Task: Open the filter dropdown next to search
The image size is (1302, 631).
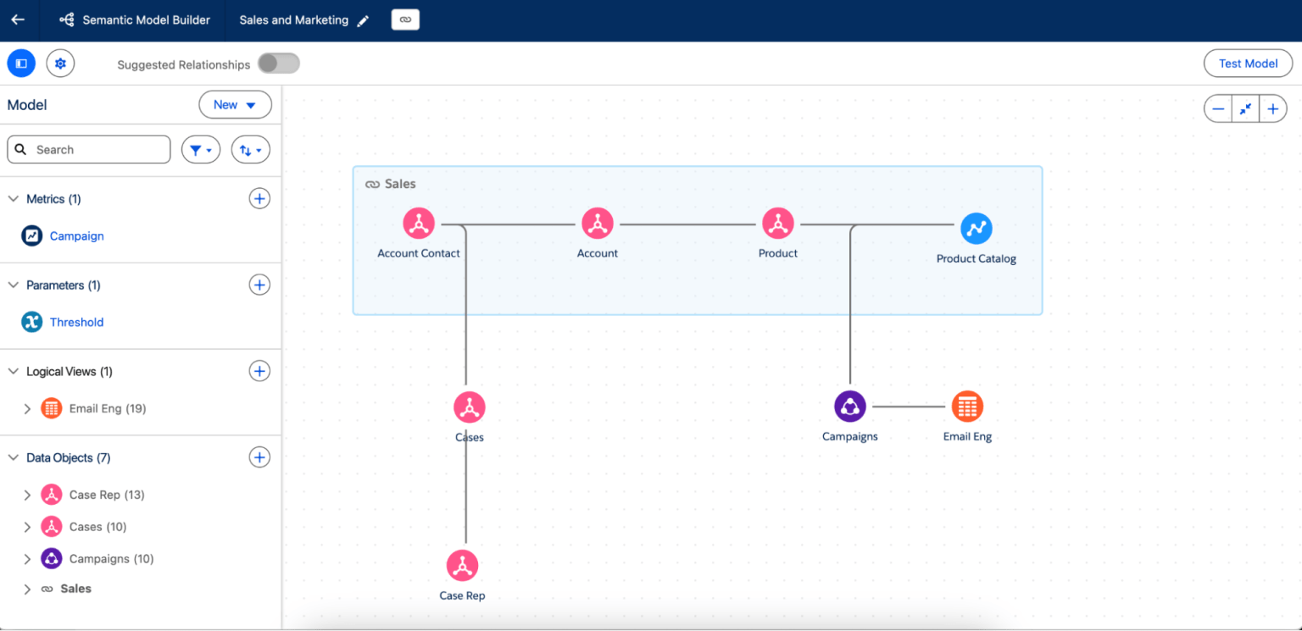Action: [x=200, y=149]
